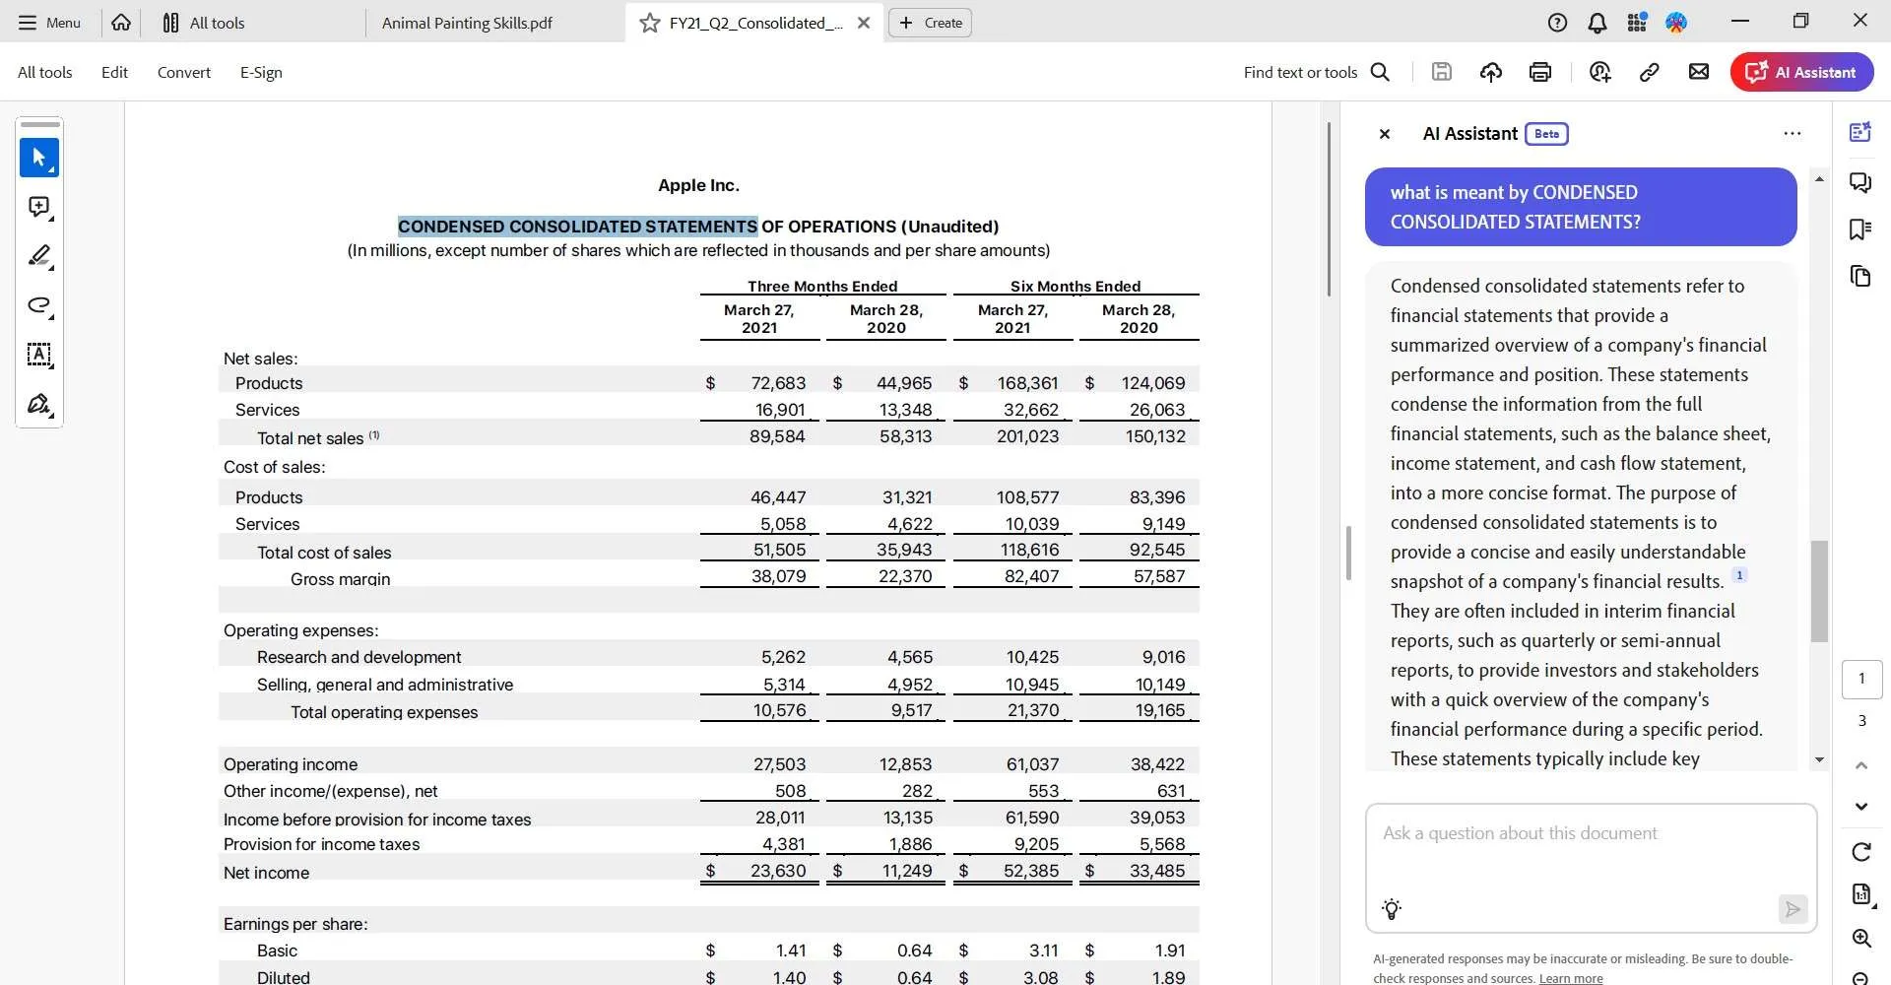Close the AI Assistant panel
This screenshot has width=1891, height=985.
(1384, 134)
